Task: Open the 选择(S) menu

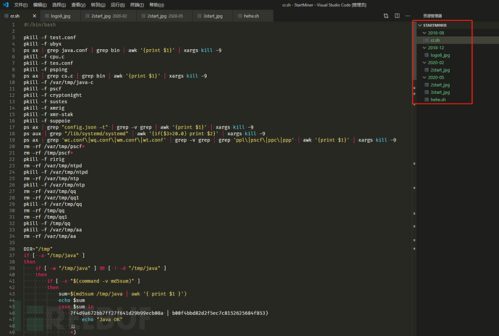Action: click(59, 5)
